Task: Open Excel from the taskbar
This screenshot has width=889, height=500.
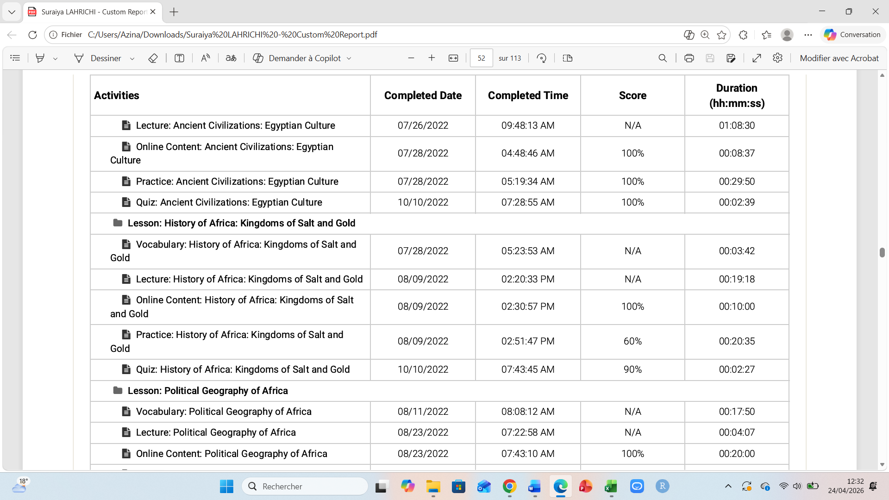Action: tap(611, 486)
